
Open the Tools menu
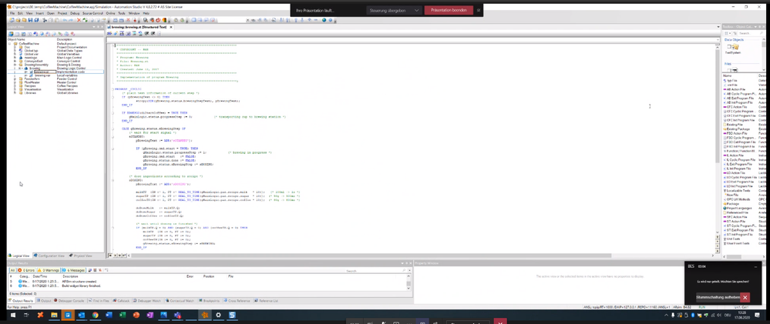(122, 13)
